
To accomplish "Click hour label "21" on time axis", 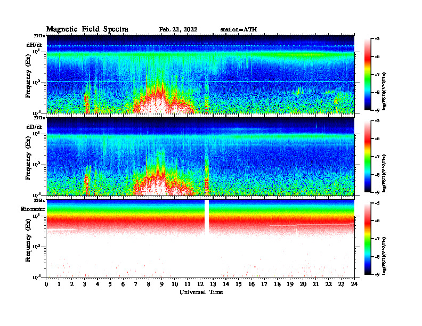I will click(315, 284).
